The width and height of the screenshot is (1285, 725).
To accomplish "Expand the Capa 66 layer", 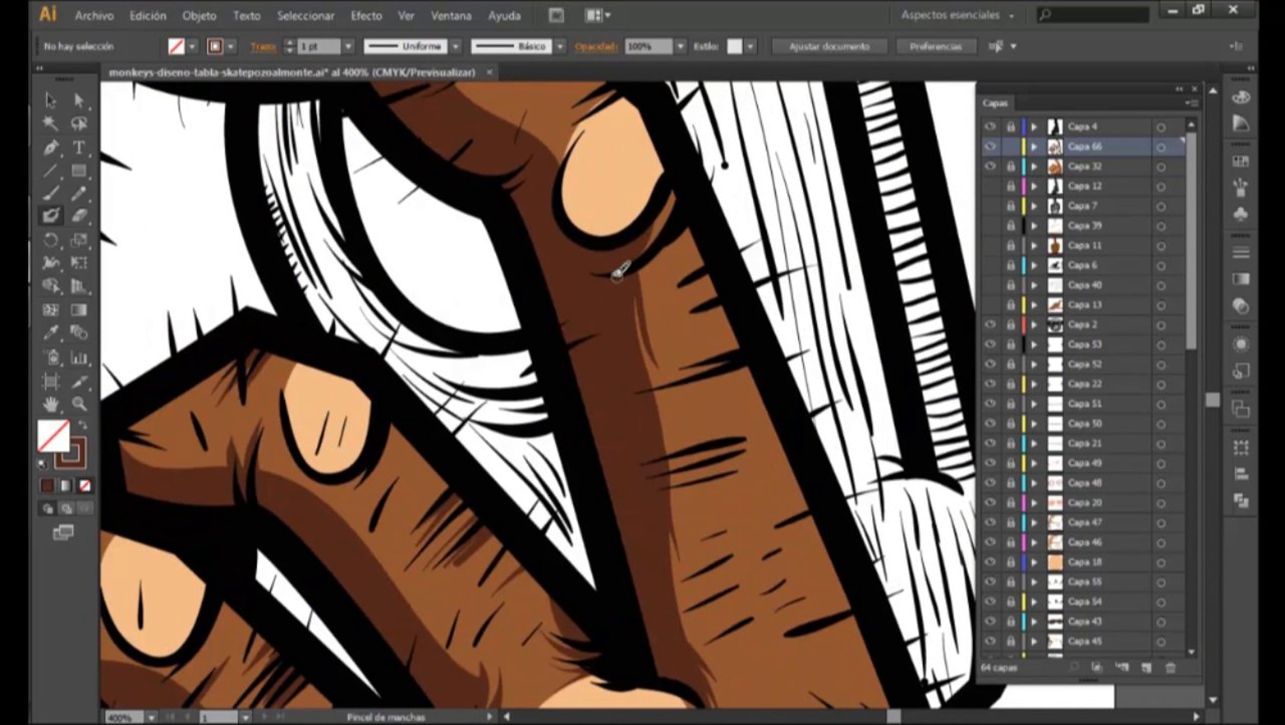I will [x=1034, y=147].
